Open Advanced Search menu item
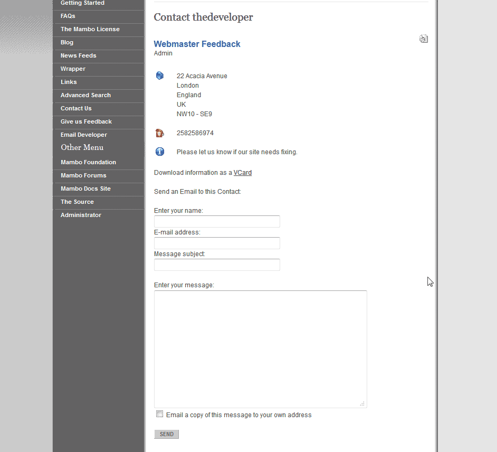The height and width of the screenshot is (452, 497). click(x=85, y=96)
